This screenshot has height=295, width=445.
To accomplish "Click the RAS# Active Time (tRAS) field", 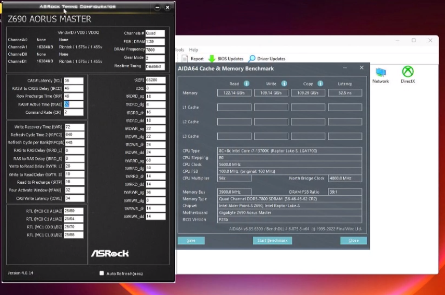I will click(x=74, y=104).
